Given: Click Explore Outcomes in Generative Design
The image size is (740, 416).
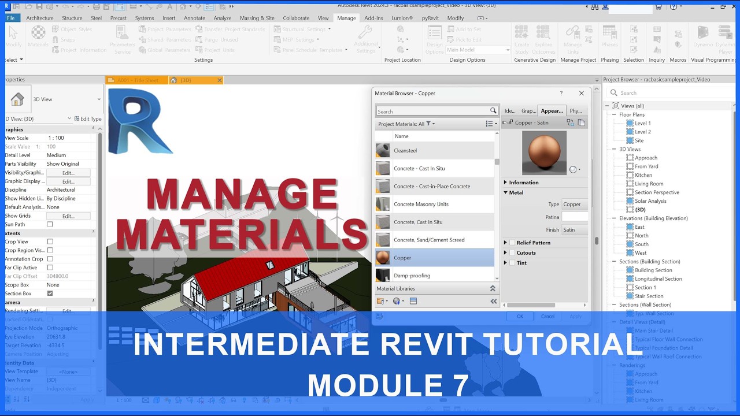Looking at the screenshot, I should tap(543, 39).
